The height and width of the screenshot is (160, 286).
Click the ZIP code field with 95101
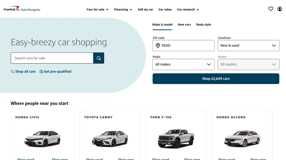[183, 46]
